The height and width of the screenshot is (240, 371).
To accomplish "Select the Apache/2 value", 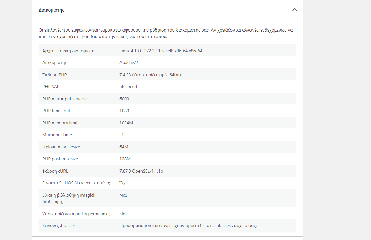I will click(129, 62).
